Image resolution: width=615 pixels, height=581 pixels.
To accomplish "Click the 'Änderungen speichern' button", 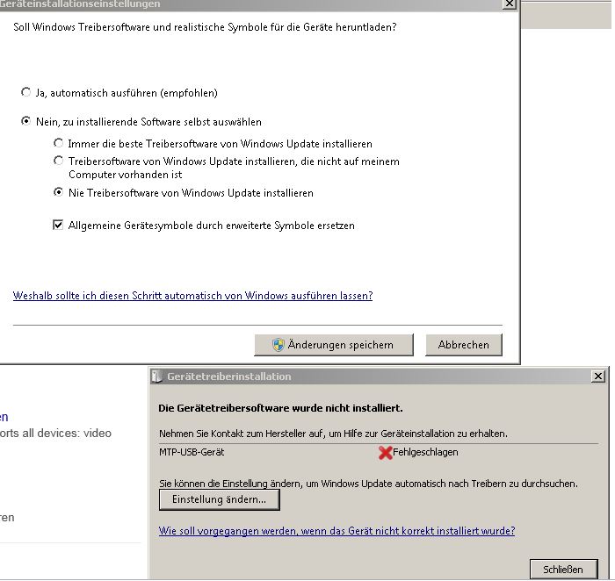I will (334, 345).
